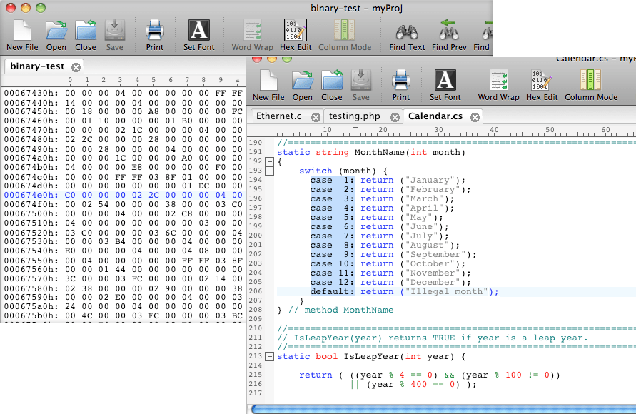The image size is (636, 414).
Task: Click Print icon in Calendar.cs window toolbar
Action: [401, 86]
